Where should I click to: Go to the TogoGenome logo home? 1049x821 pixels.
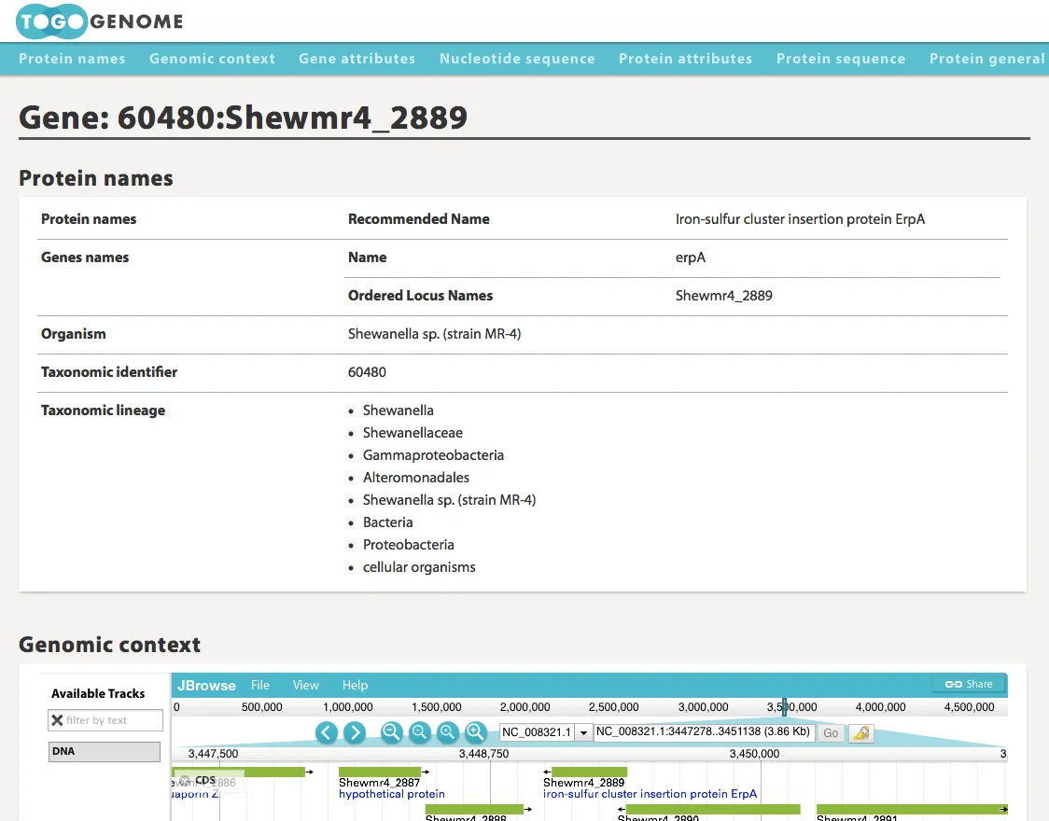pyautogui.click(x=100, y=21)
